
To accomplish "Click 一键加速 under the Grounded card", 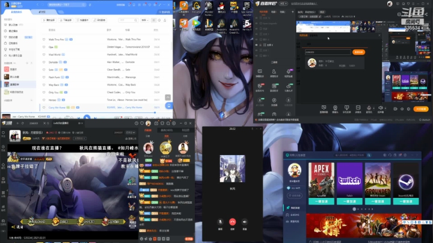I will [378, 201].
